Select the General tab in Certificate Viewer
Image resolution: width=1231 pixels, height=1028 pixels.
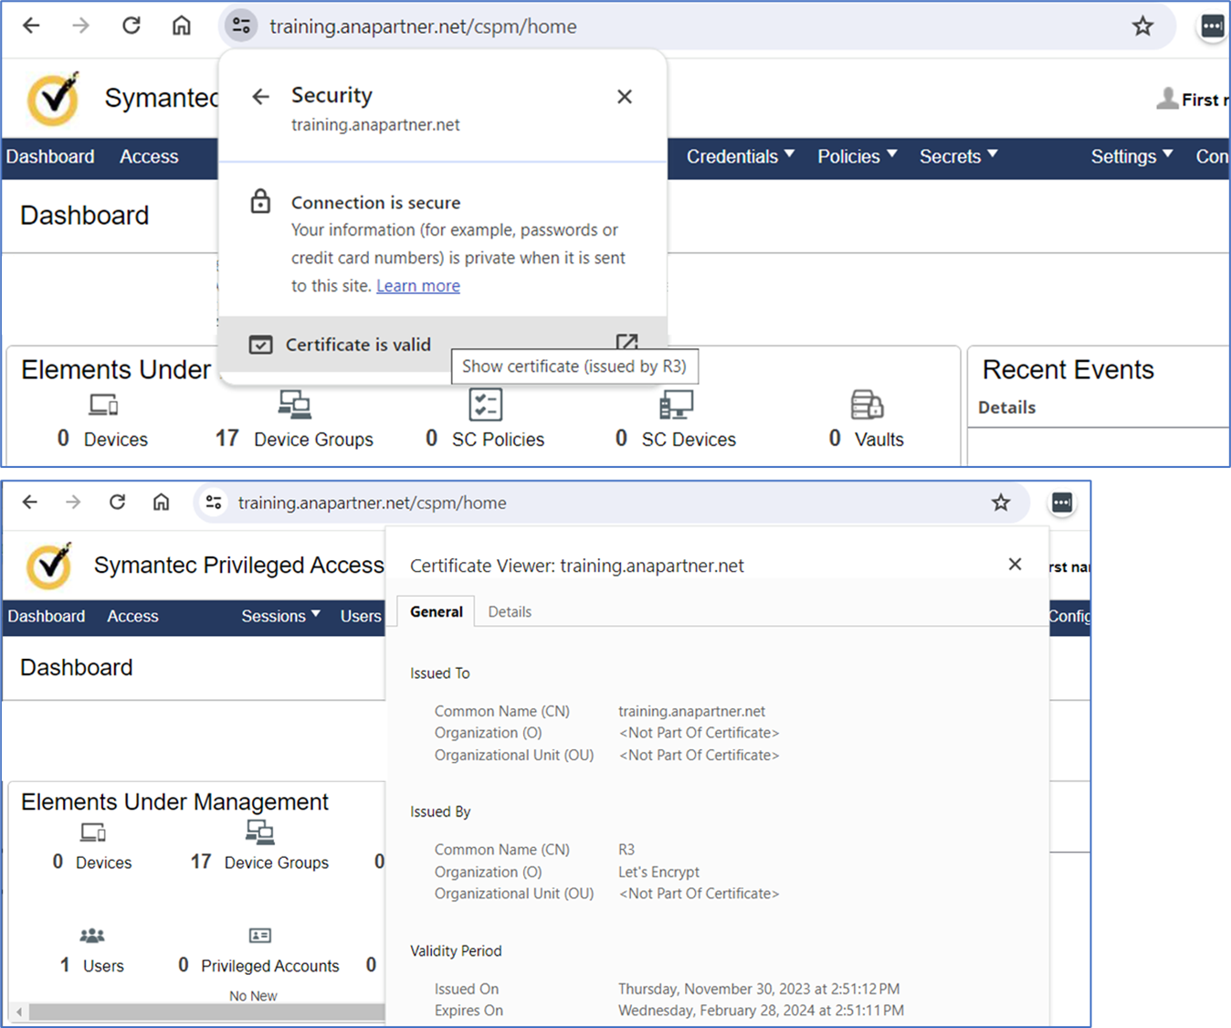click(436, 612)
